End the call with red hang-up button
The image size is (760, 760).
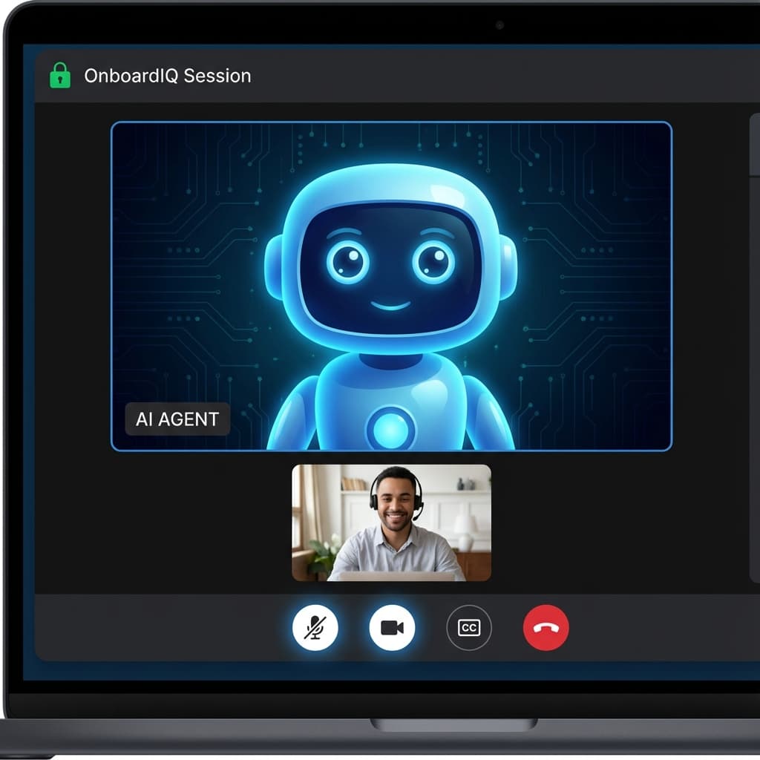(x=546, y=628)
